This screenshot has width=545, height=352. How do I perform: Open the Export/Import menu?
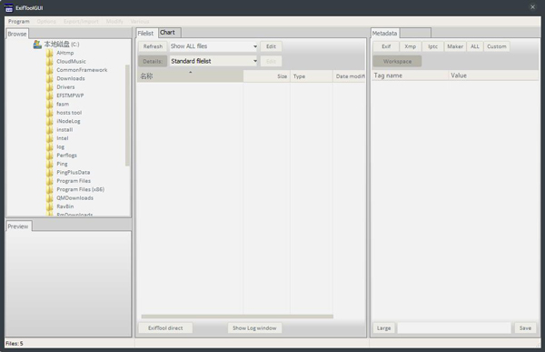pos(81,21)
